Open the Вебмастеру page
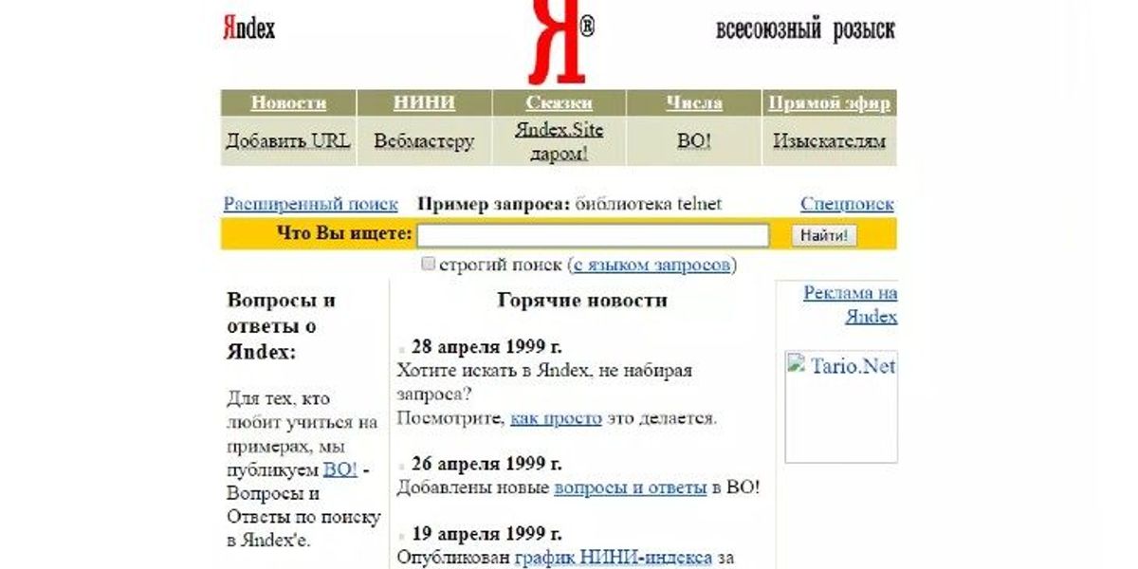 (424, 141)
